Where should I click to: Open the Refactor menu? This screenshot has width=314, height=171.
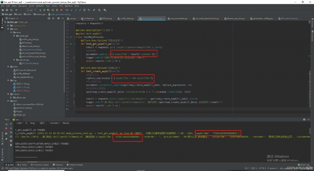(40, 6)
